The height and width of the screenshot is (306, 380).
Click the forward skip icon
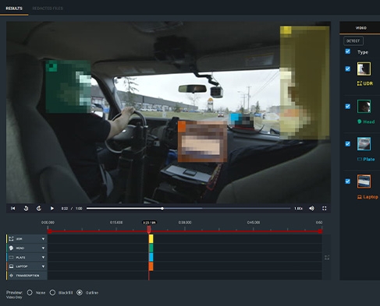tap(39, 209)
